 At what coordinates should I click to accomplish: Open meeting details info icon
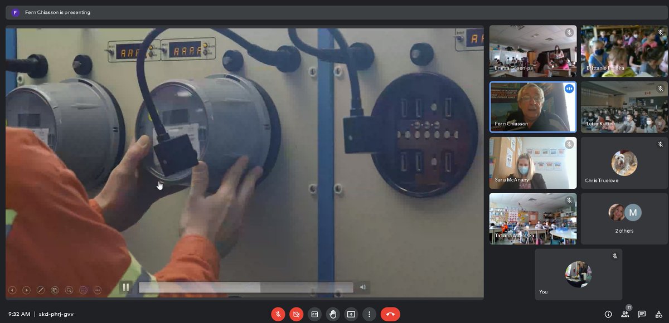point(608,314)
